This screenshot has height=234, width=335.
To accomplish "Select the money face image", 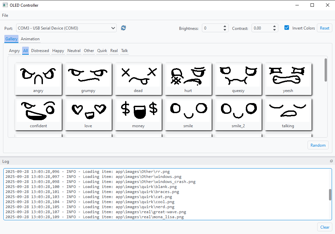I will click(x=138, y=114).
